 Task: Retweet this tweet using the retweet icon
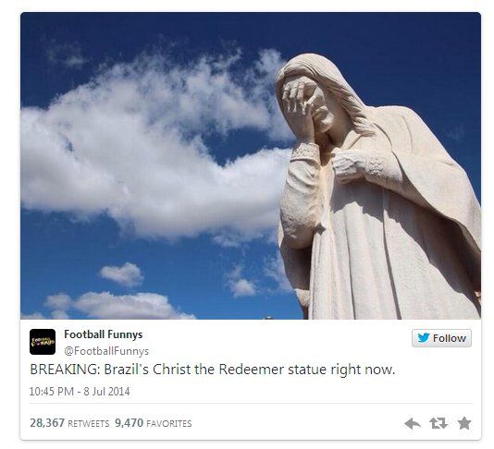[x=438, y=423]
